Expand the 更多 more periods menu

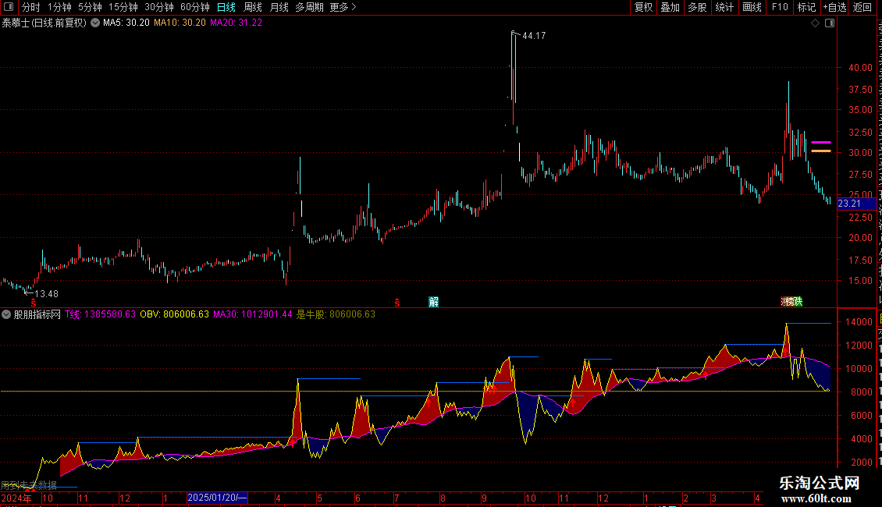click(343, 7)
